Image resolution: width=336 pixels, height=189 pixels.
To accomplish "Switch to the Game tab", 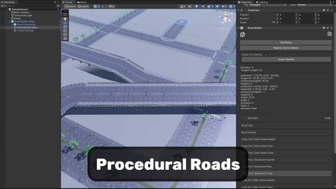I will point(82,2).
